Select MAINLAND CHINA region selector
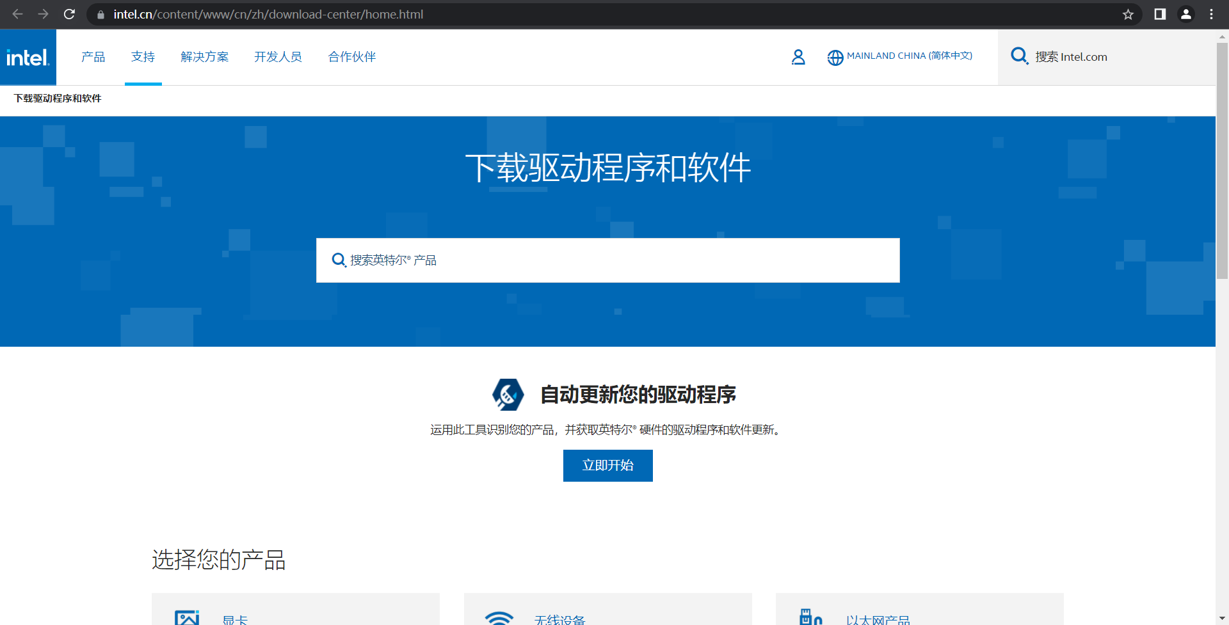Viewport: 1229px width, 625px height. [x=910, y=56]
